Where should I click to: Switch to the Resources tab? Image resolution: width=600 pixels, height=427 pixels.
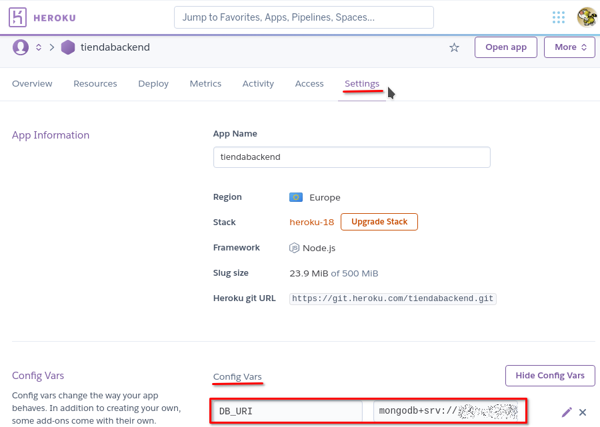pyautogui.click(x=95, y=84)
